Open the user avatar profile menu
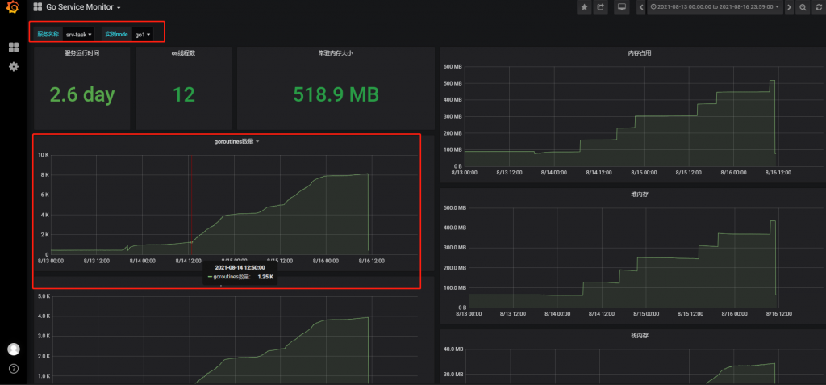Image resolution: width=826 pixels, height=385 pixels. coord(14,349)
